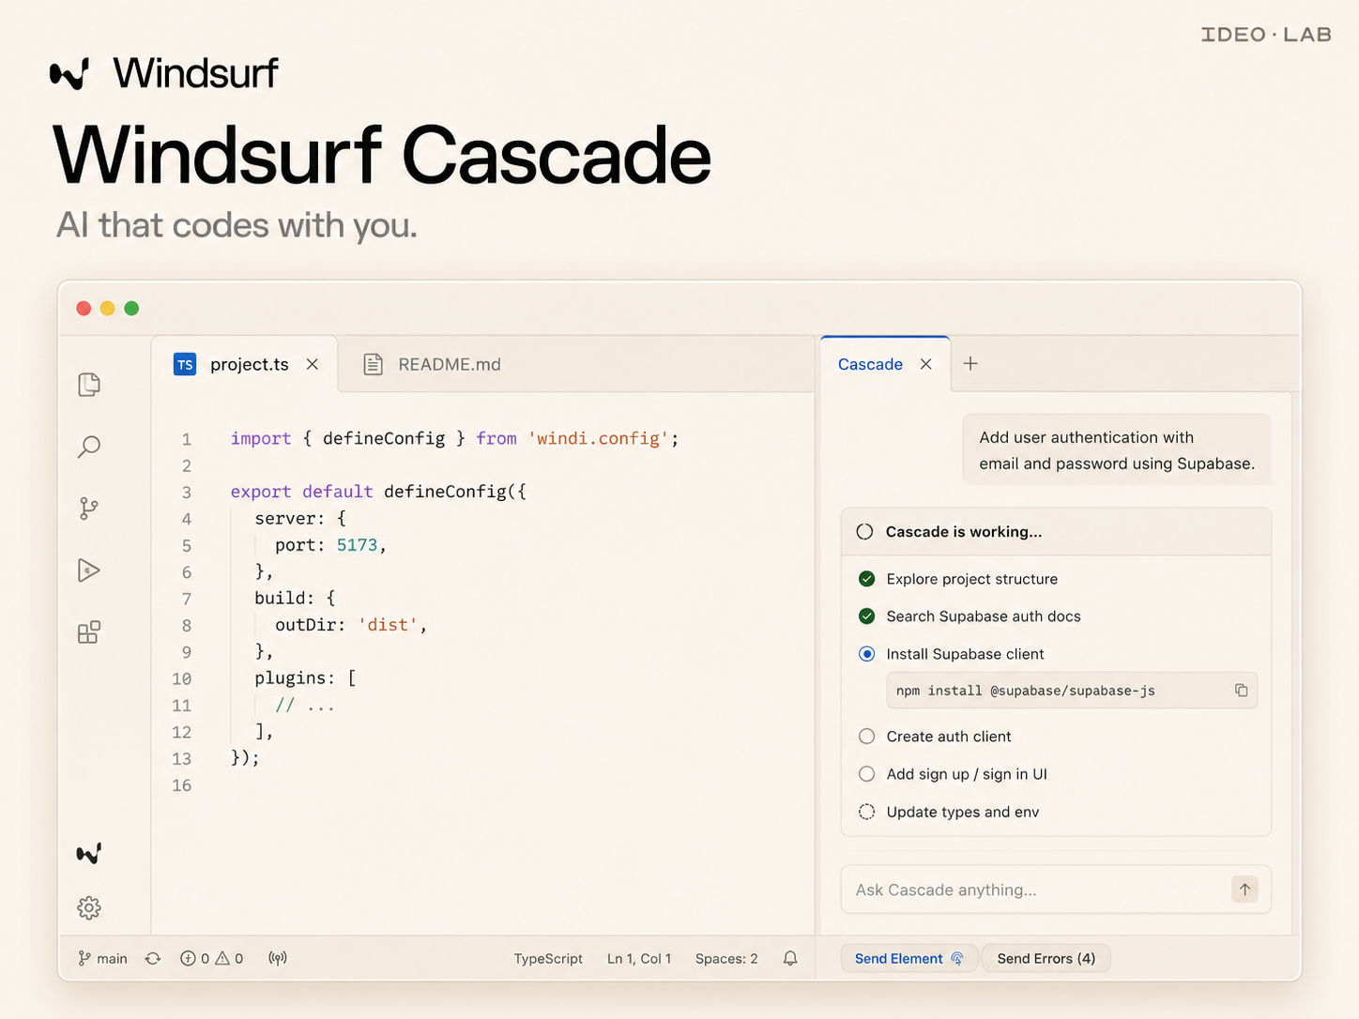The width and height of the screenshot is (1359, 1019).
Task: Open errors count in status bar
Action: pyautogui.click(x=195, y=958)
